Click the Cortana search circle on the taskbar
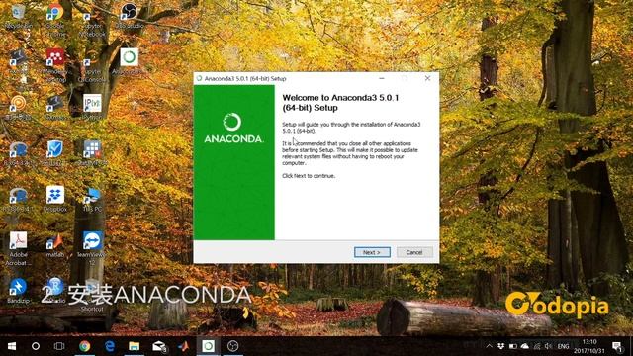Viewport: 633px width, 356px height. [x=36, y=346]
